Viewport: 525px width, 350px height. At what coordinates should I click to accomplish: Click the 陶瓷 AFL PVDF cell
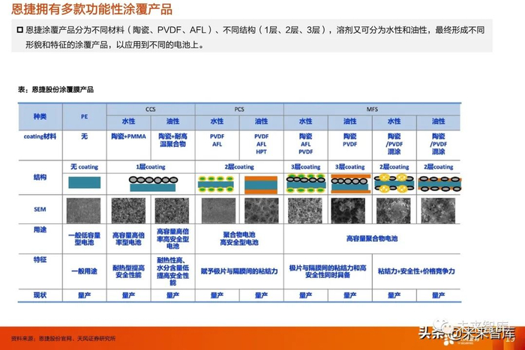coord(306,144)
